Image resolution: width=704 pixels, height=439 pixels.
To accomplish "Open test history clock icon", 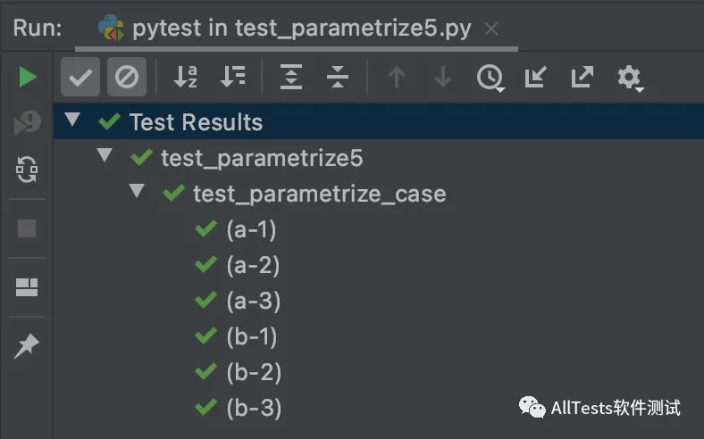I will [x=490, y=78].
